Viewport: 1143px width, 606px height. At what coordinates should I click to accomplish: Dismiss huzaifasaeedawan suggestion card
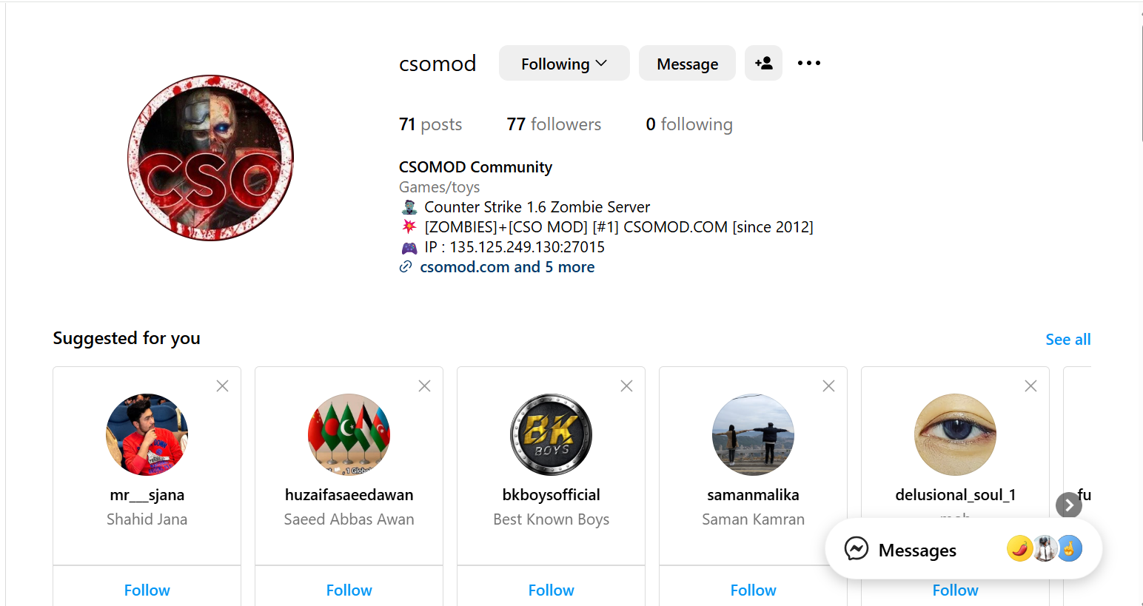click(x=424, y=386)
